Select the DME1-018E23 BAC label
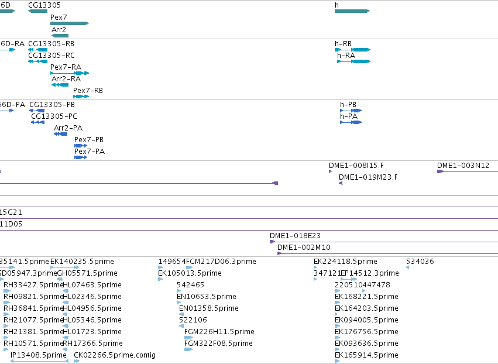Screen dimensions: 498x364 pyautogui.click(x=295, y=236)
